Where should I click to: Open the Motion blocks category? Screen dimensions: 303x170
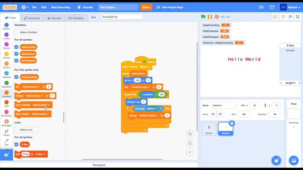pos(6,26)
